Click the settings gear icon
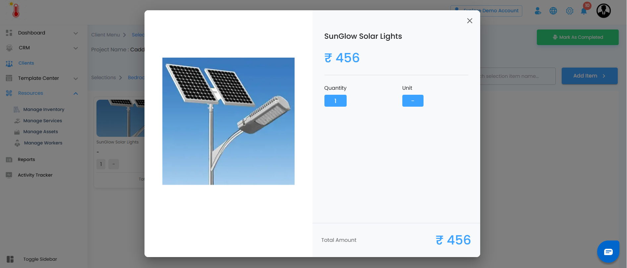 [570, 11]
